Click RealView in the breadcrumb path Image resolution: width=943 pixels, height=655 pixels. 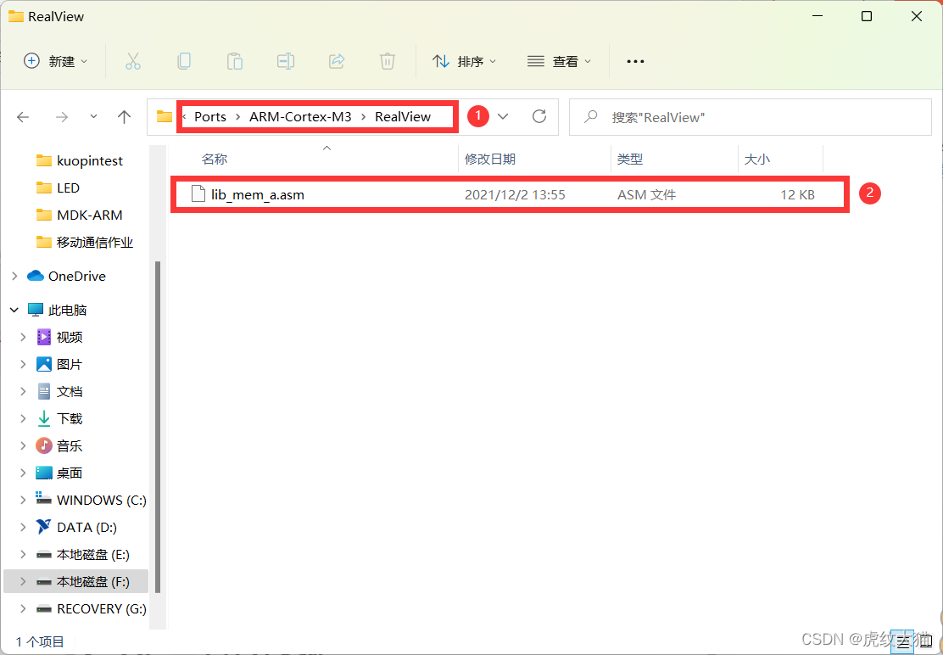[x=402, y=116]
